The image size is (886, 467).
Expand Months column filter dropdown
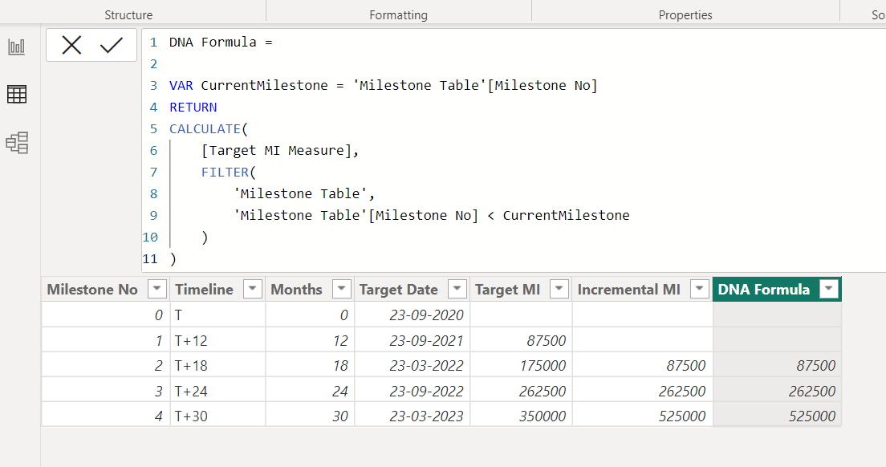click(342, 290)
